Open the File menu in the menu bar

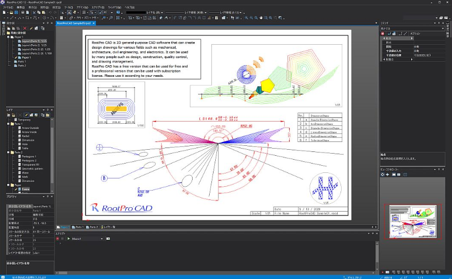8,7
